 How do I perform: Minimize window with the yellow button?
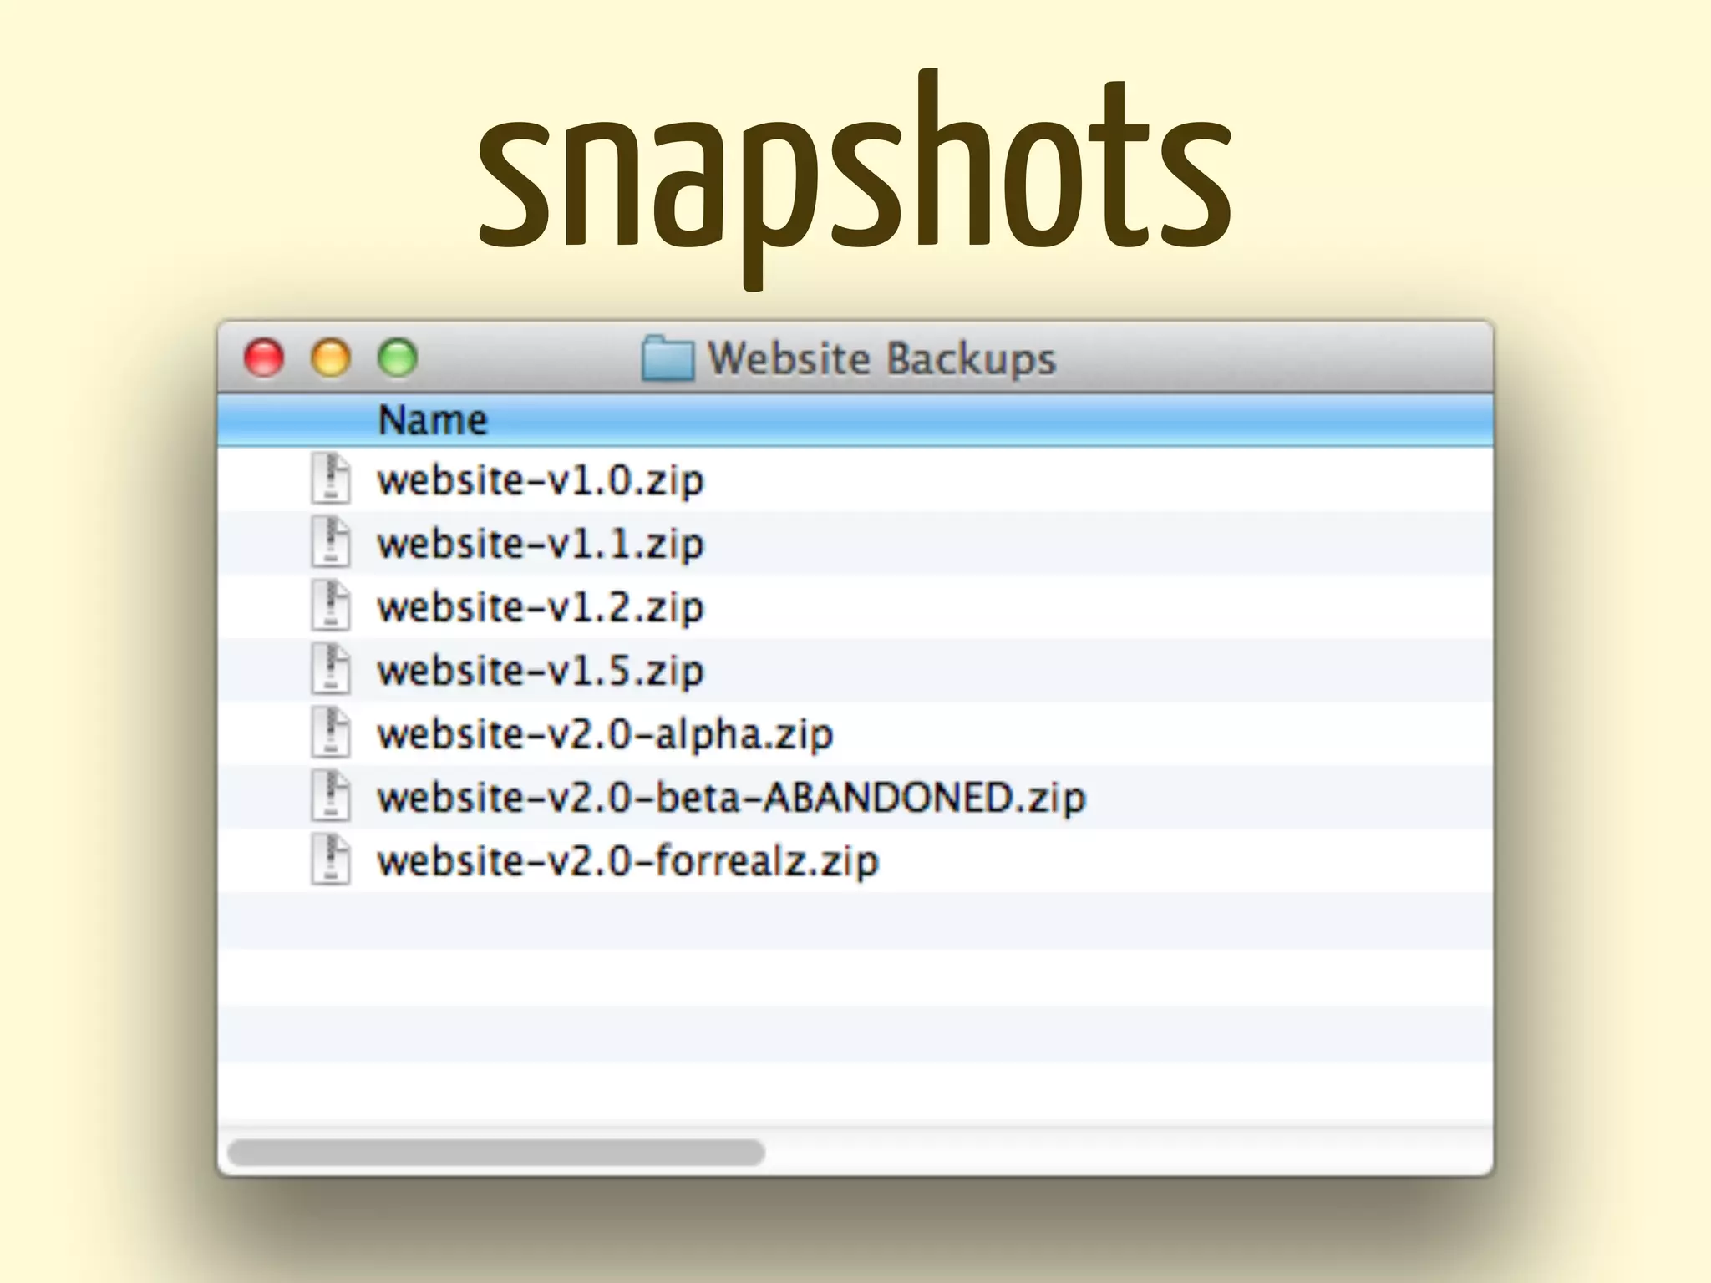(331, 358)
